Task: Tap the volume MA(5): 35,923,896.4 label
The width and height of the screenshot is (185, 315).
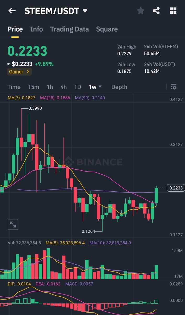Action: [65, 243]
